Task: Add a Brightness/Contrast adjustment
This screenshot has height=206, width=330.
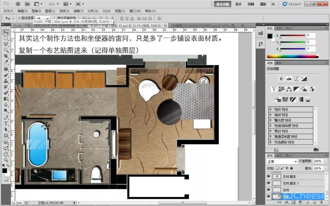Action: (281, 79)
